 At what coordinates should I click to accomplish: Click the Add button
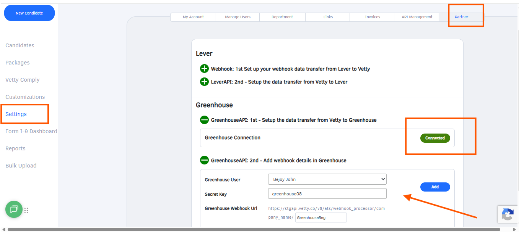point(435,187)
